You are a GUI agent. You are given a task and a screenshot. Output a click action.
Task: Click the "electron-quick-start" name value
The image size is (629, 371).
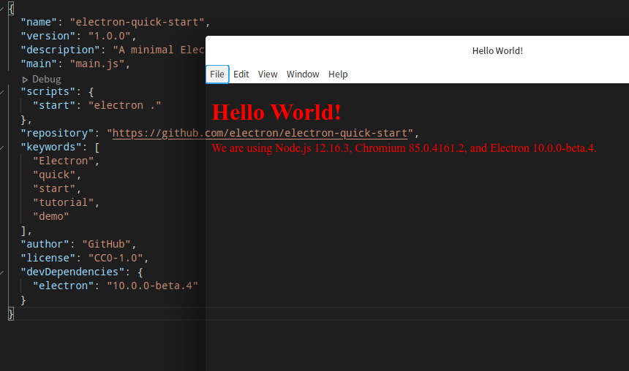(138, 22)
